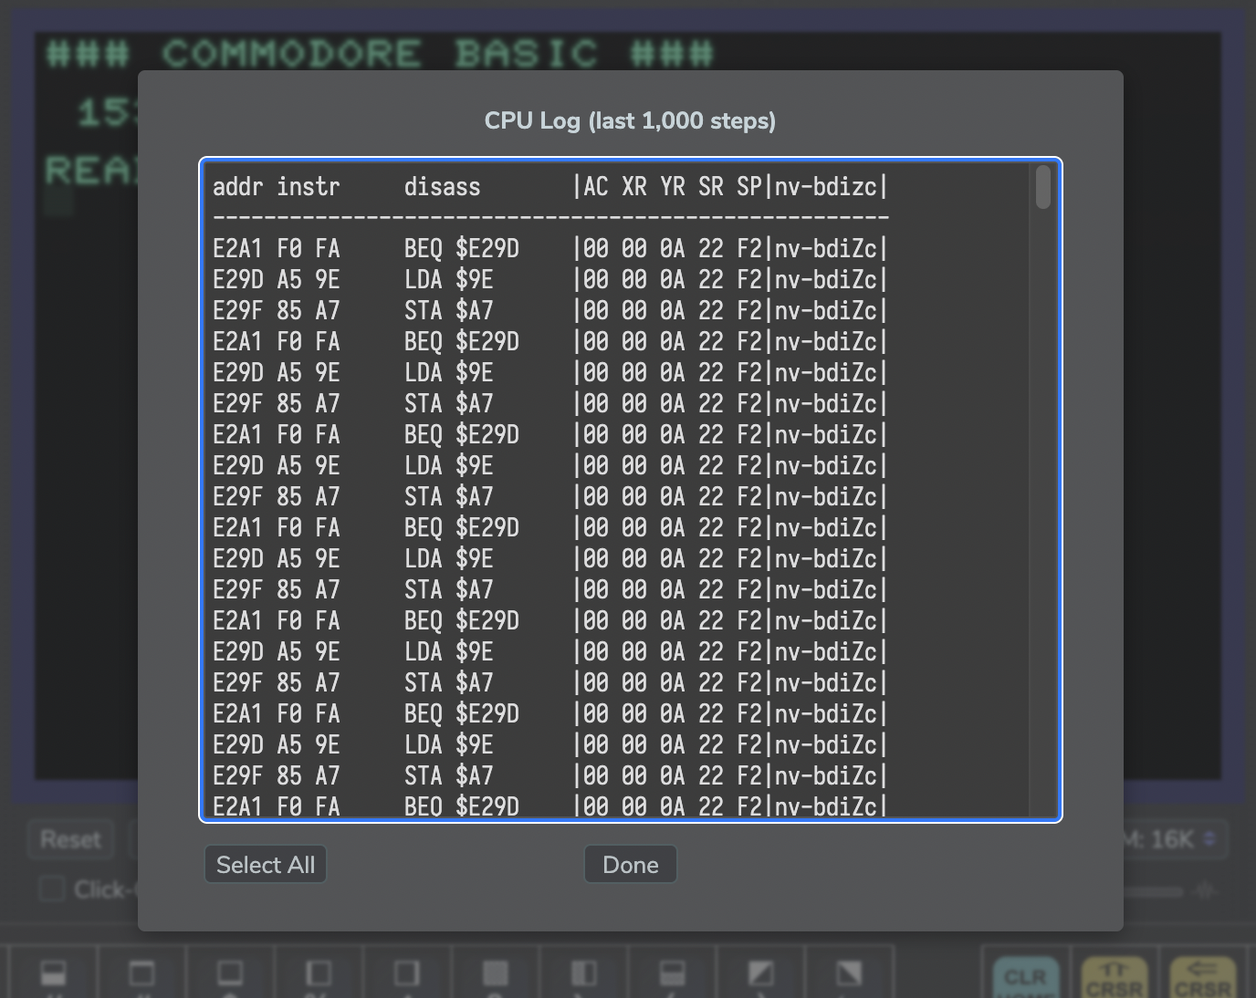Click the bottom-bar box glyph key
1256x998 pixels.
[229, 972]
